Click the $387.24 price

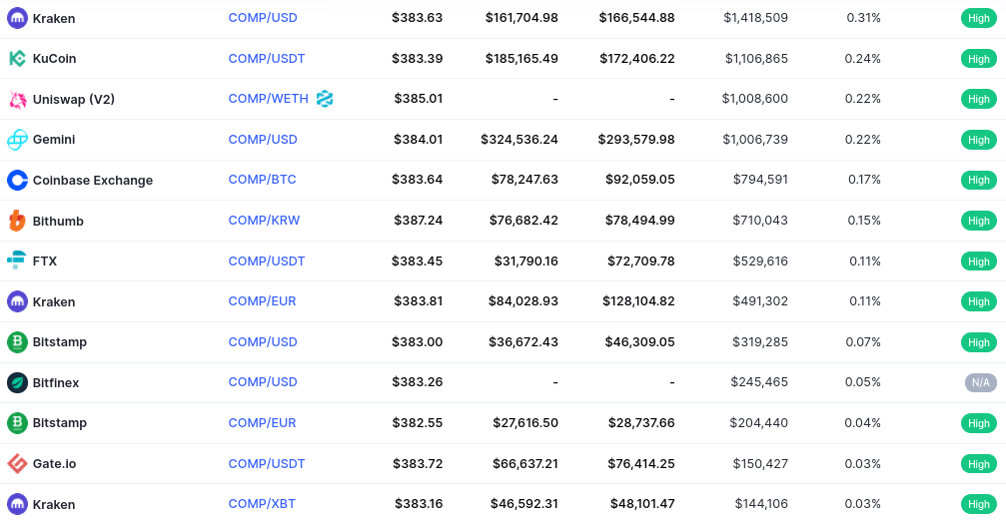point(419,221)
